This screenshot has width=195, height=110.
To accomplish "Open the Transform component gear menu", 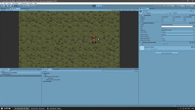I will pyautogui.click(x=194, y=15).
